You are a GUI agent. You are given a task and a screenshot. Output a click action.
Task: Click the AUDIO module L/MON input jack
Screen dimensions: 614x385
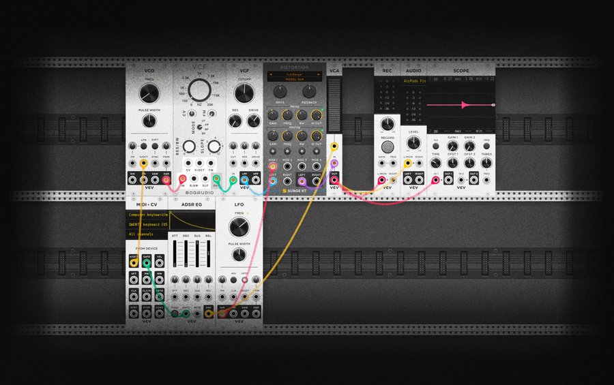click(408, 164)
